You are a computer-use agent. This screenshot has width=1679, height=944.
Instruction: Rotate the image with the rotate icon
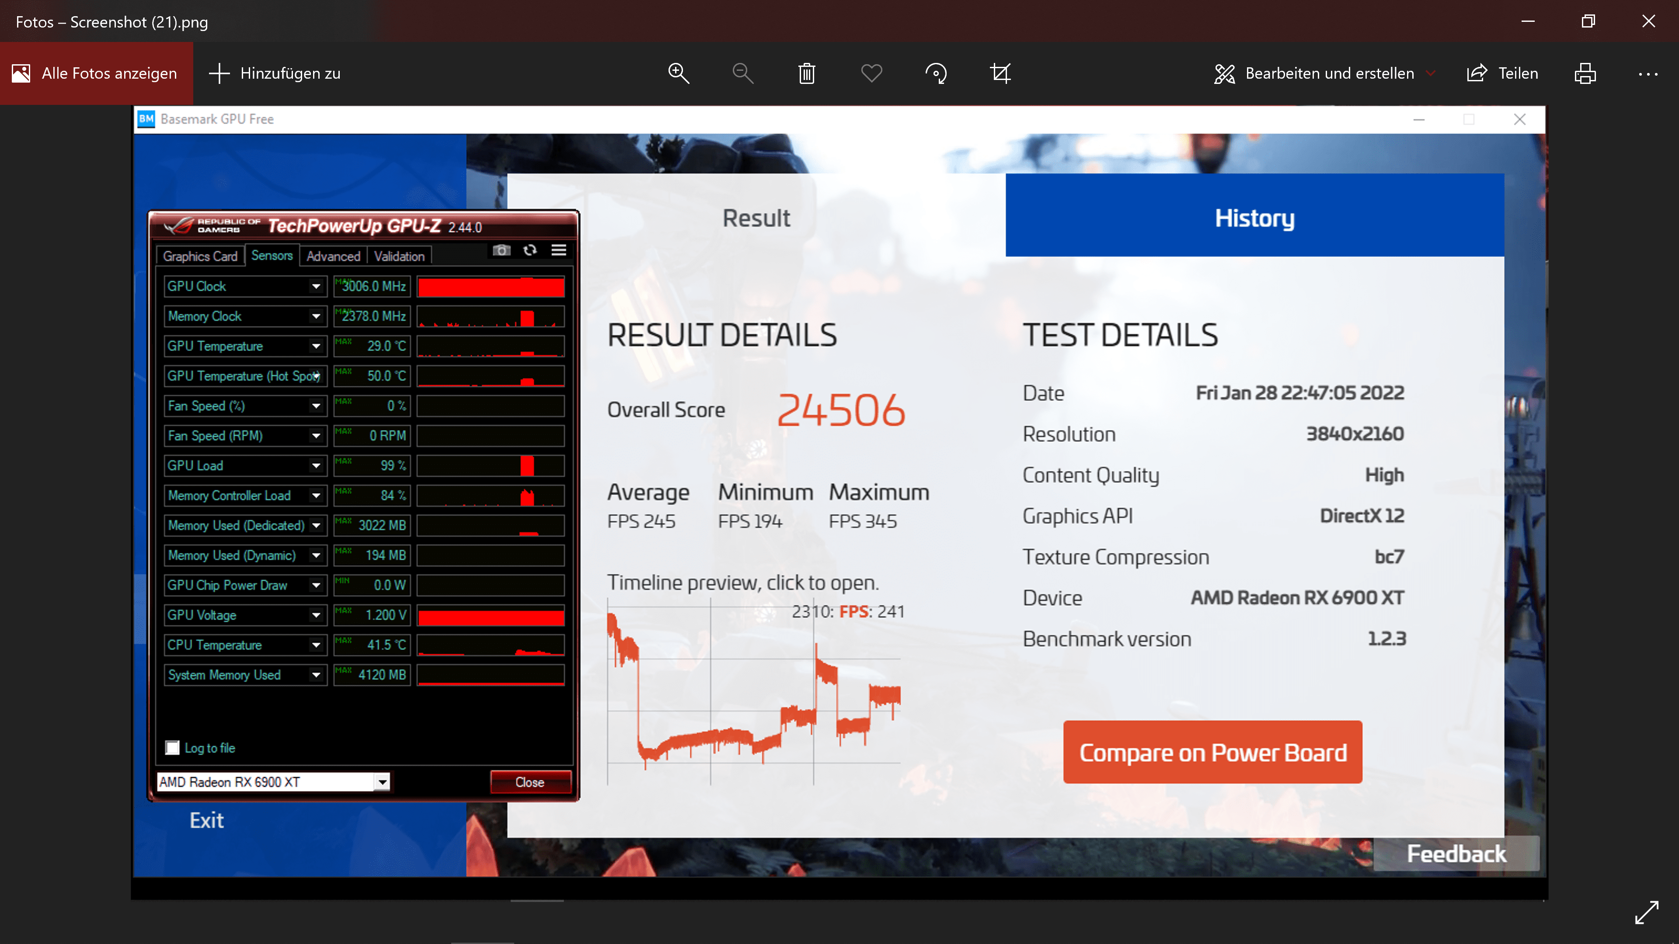tap(936, 73)
